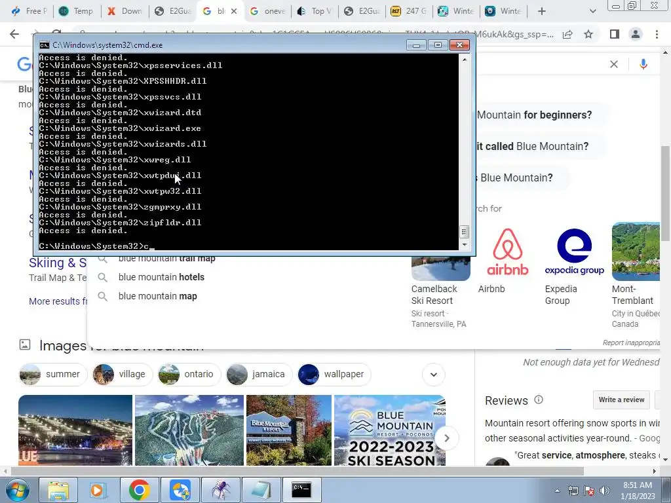Close the active blue mountain tab
Image resolution: width=671 pixels, height=503 pixels.
(x=234, y=11)
